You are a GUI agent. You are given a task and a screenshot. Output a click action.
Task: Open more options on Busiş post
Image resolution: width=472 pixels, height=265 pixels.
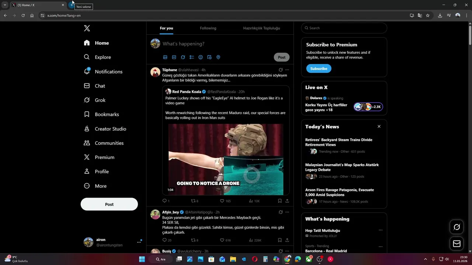click(287, 251)
